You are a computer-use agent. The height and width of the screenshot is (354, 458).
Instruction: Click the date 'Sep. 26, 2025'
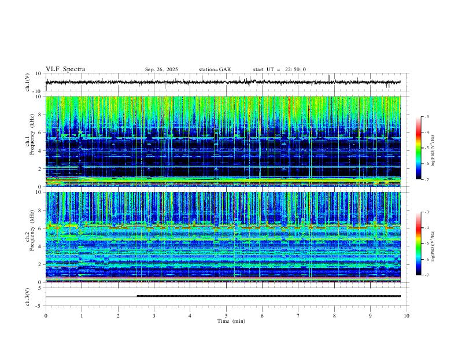coord(161,69)
